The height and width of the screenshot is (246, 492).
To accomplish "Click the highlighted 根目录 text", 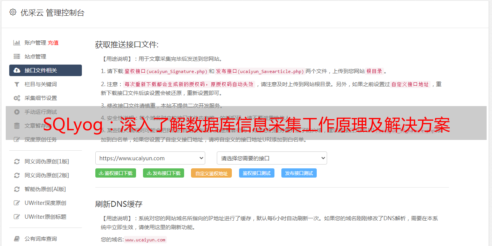I will [x=374, y=71].
